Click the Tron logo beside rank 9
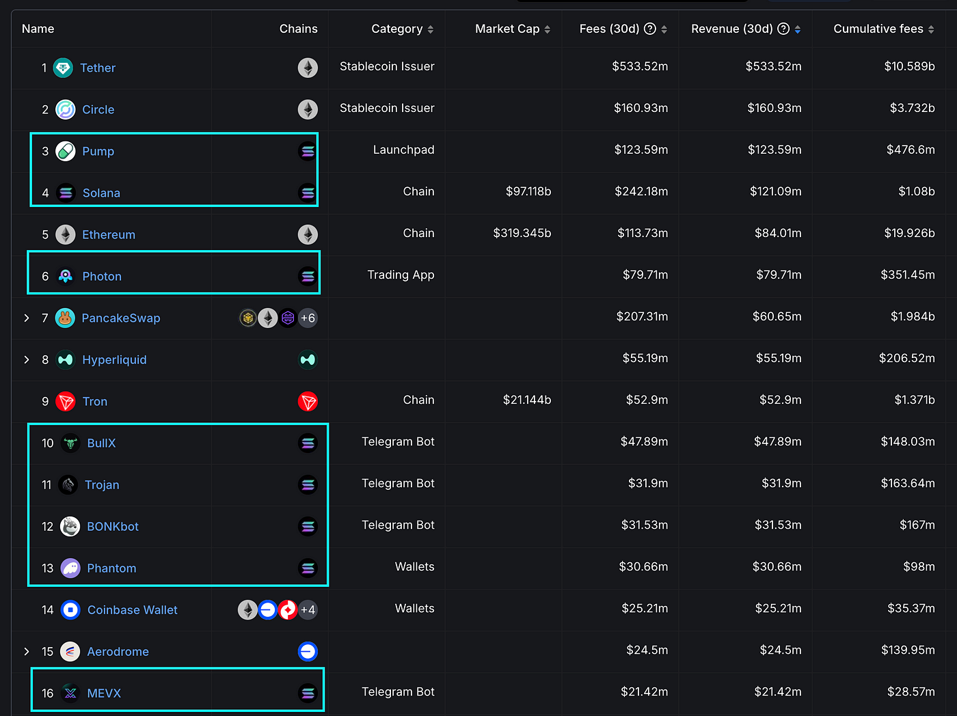The image size is (957, 716). coord(66,401)
